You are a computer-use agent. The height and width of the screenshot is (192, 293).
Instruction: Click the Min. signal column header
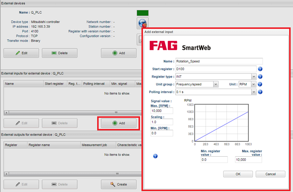pos(122,84)
